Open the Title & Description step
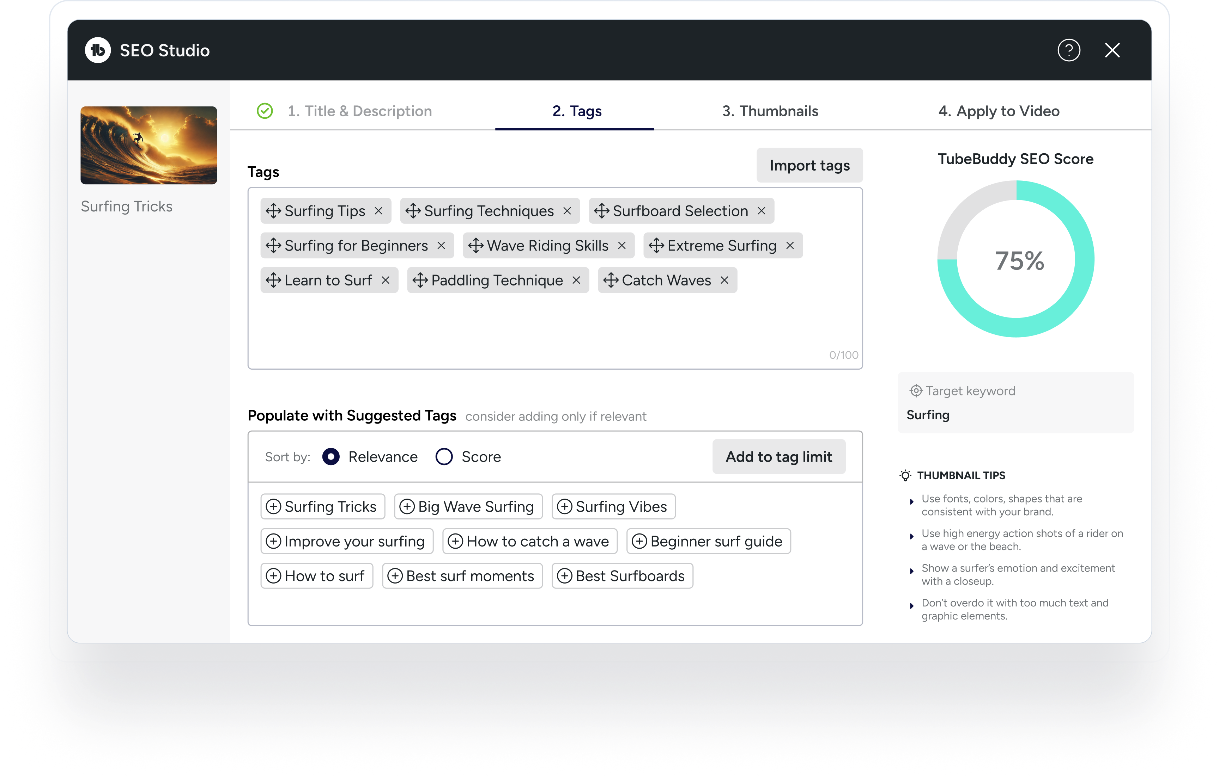This screenshot has width=1219, height=777. (359, 111)
